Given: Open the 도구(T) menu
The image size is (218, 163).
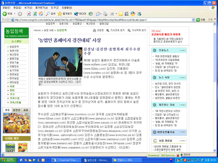Looking at the screenshot, I should click(x=55, y=8).
